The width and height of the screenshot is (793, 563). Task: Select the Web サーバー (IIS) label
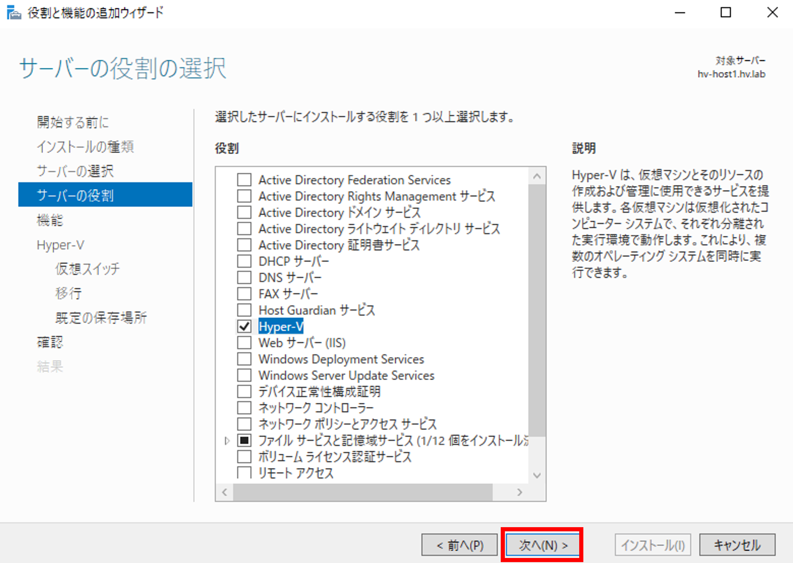coord(302,343)
